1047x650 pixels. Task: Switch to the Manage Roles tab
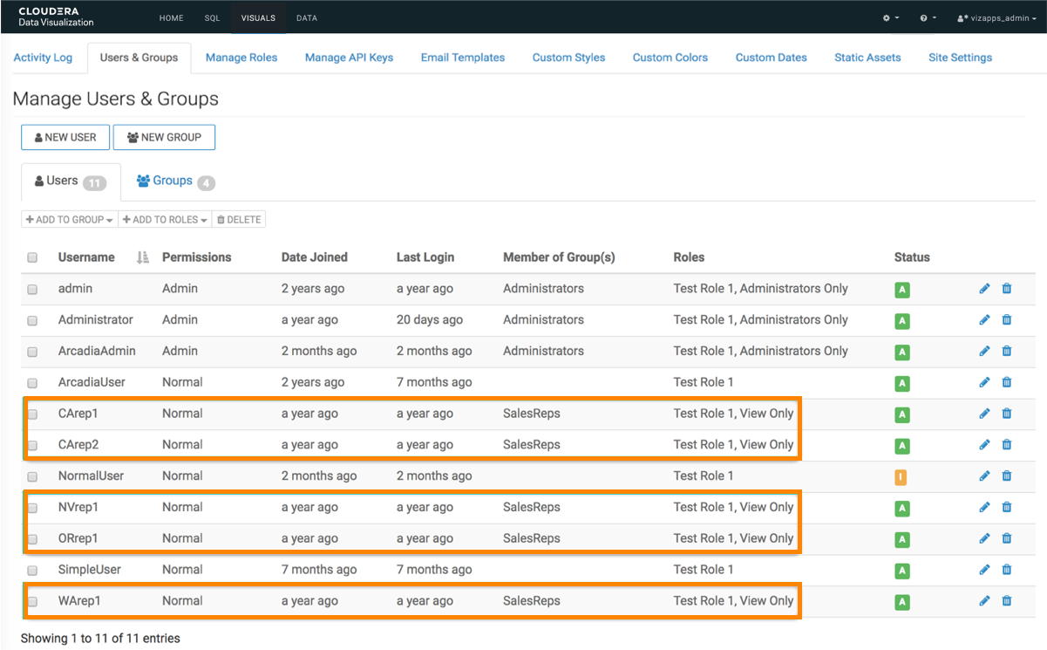tap(241, 58)
